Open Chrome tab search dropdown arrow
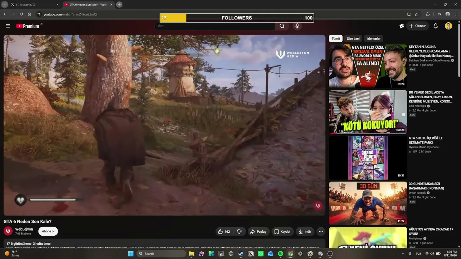 coord(5,5)
